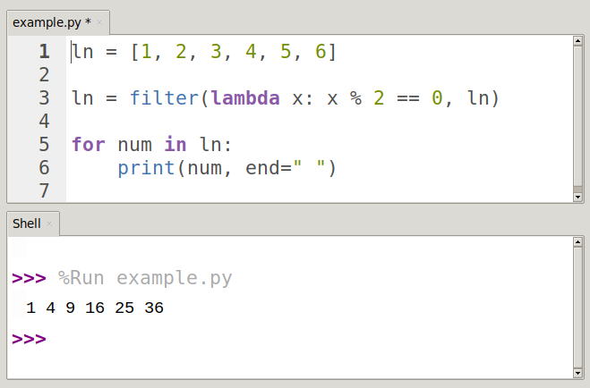Click the lambda keyword in line 3

(x=245, y=98)
